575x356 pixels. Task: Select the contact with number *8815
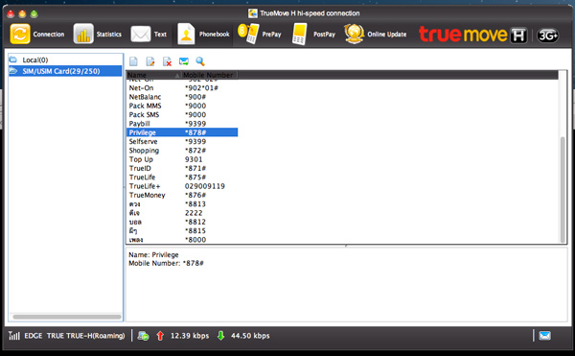(182, 231)
